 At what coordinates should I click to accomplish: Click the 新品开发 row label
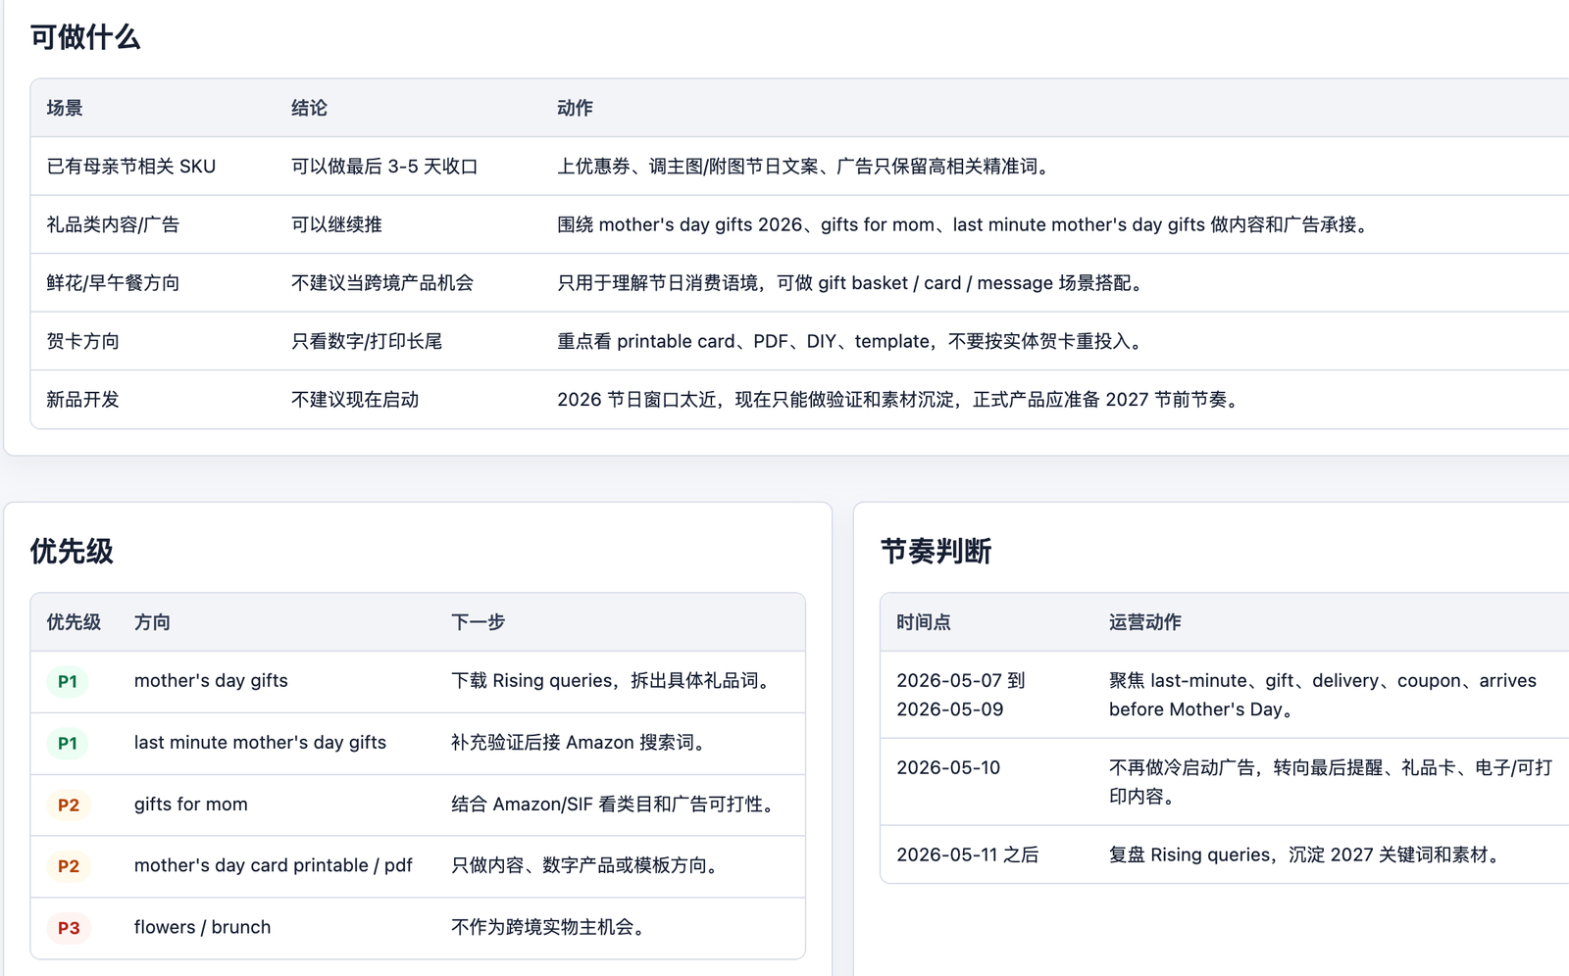coord(83,400)
